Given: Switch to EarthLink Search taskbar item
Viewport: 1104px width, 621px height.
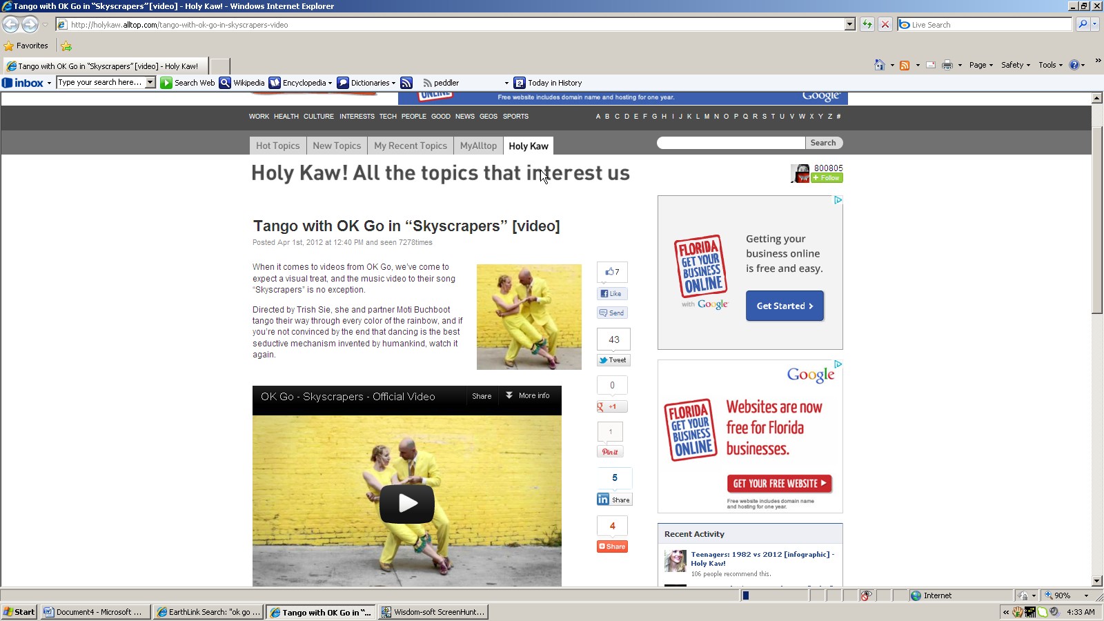Looking at the screenshot, I should [x=208, y=612].
